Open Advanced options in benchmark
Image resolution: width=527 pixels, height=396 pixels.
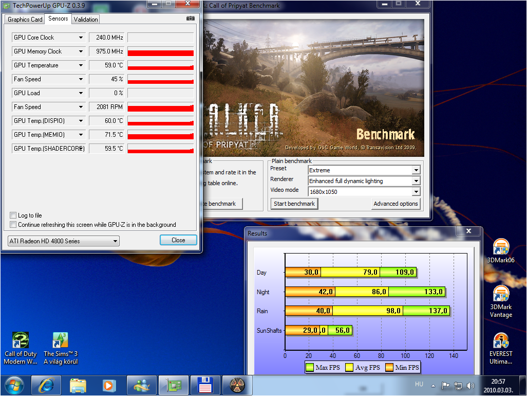(x=396, y=204)
